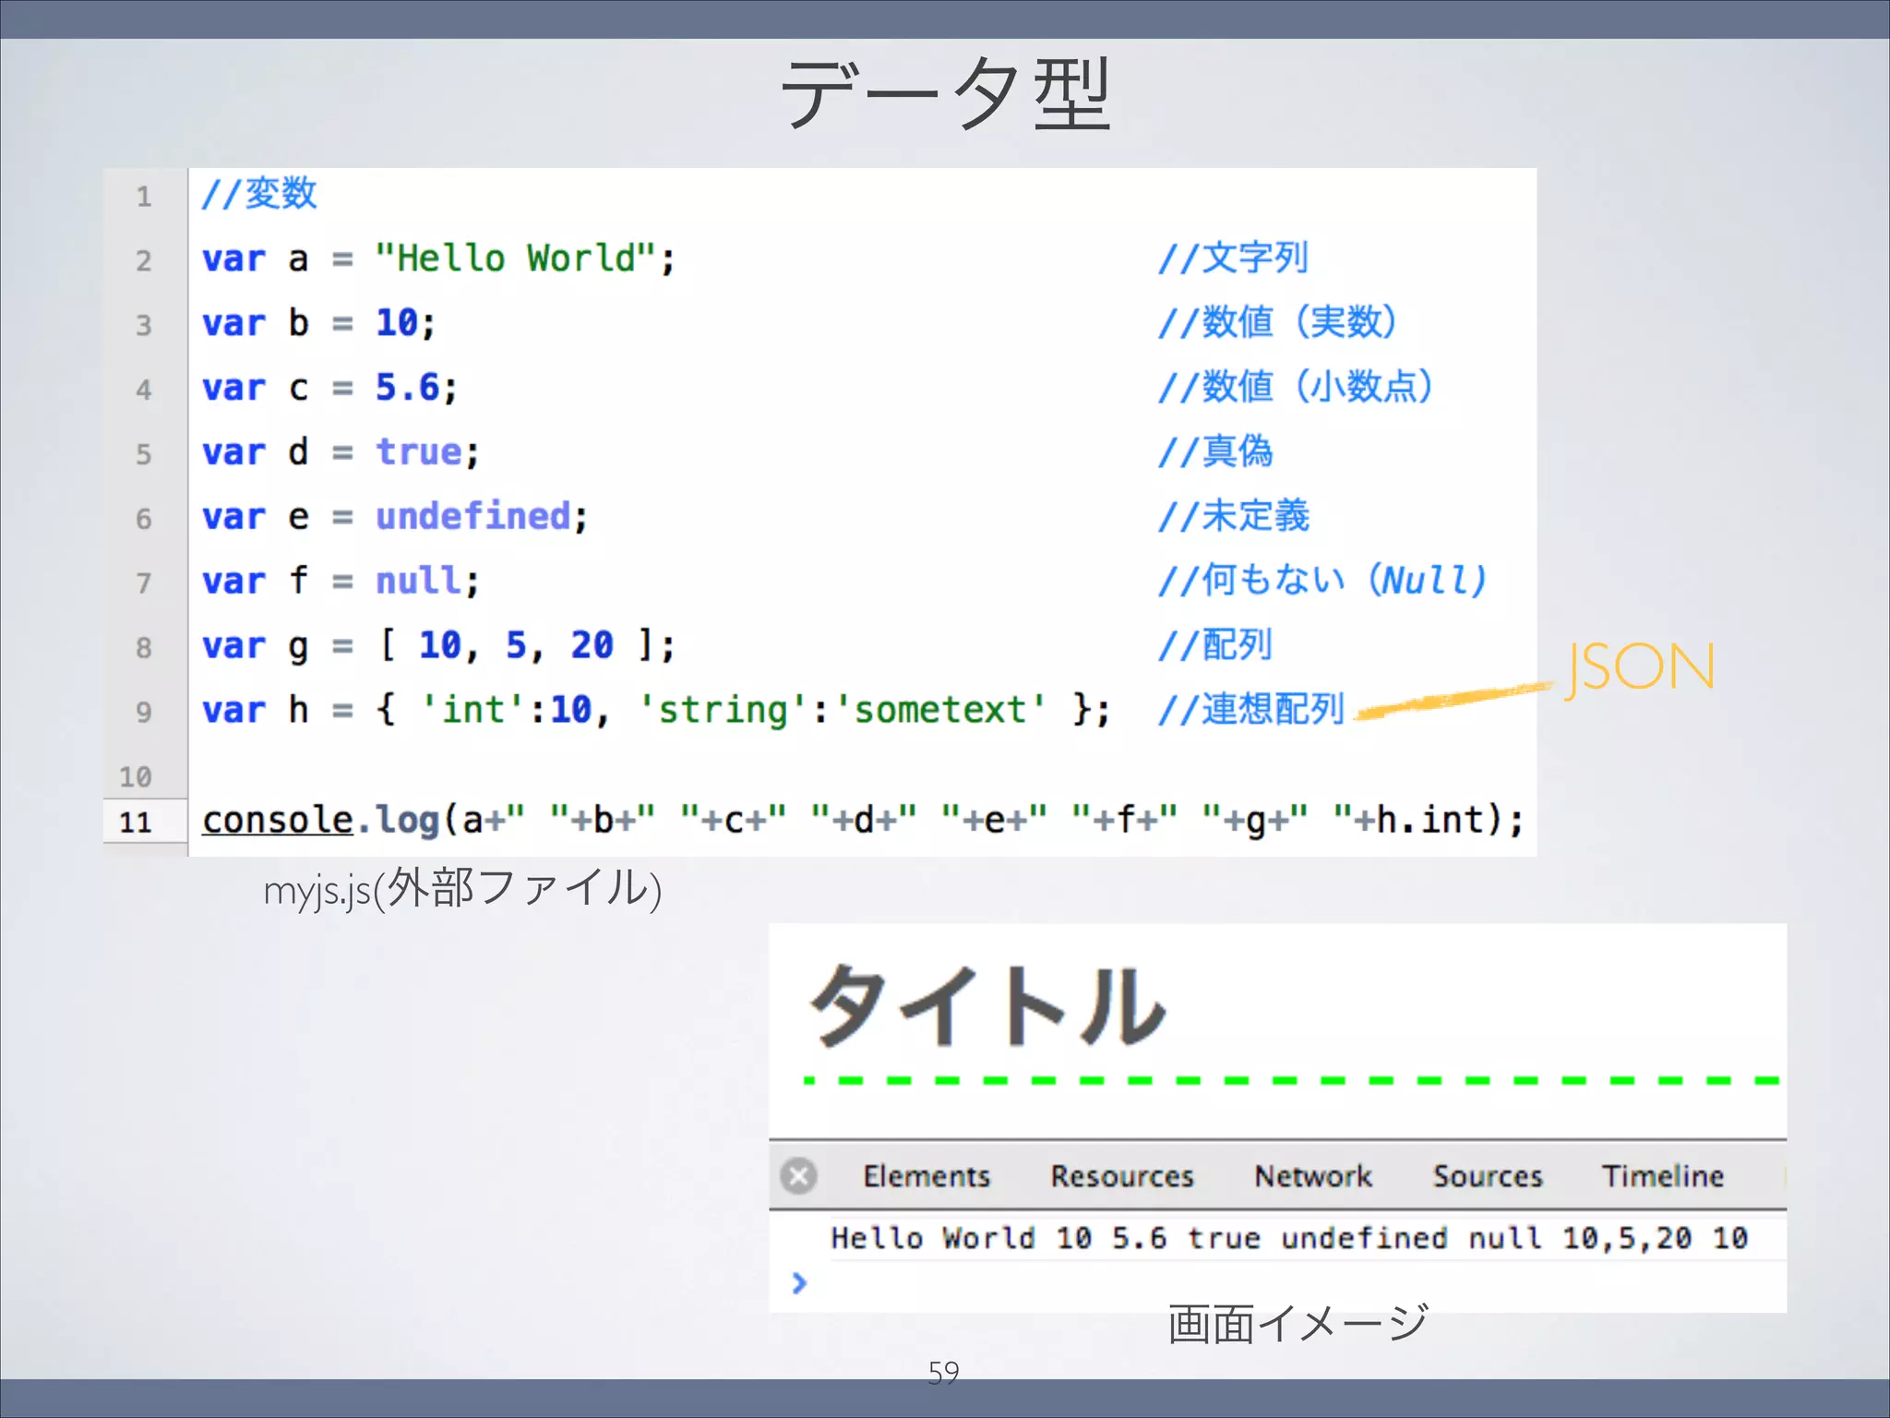1890x1418 pixels.
Task: Click the '//変数' comment on line 1
Action: click(x=259, y=194)
